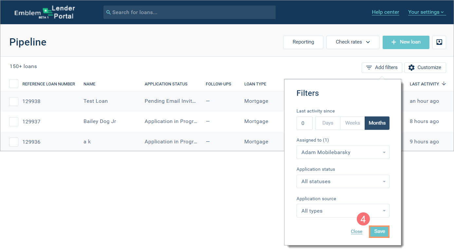Click the Last activity since number field
Screen dimensions: 454x251
pyautogui.click(x=304, y=123)
